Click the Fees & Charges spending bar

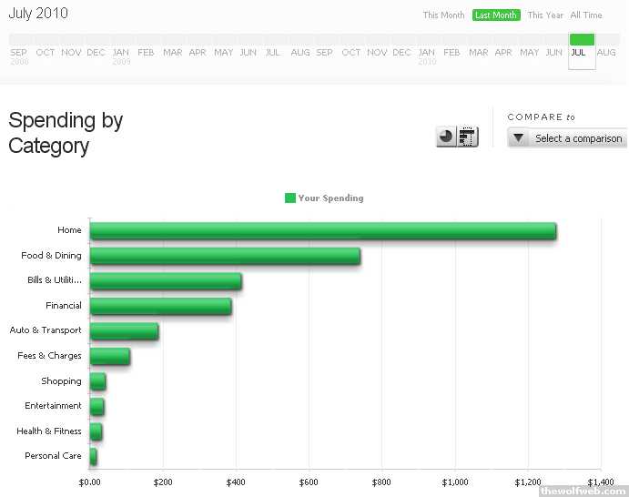[x=109, y=357]
